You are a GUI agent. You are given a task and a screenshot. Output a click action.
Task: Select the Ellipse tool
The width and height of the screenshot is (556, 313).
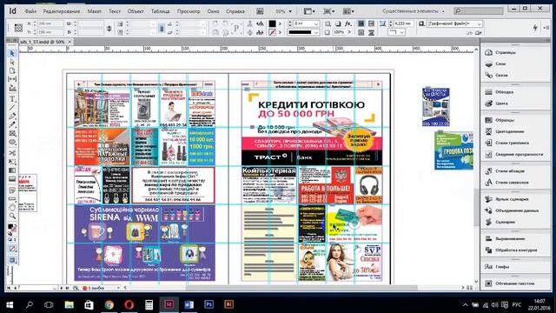[x=12, y=142]
